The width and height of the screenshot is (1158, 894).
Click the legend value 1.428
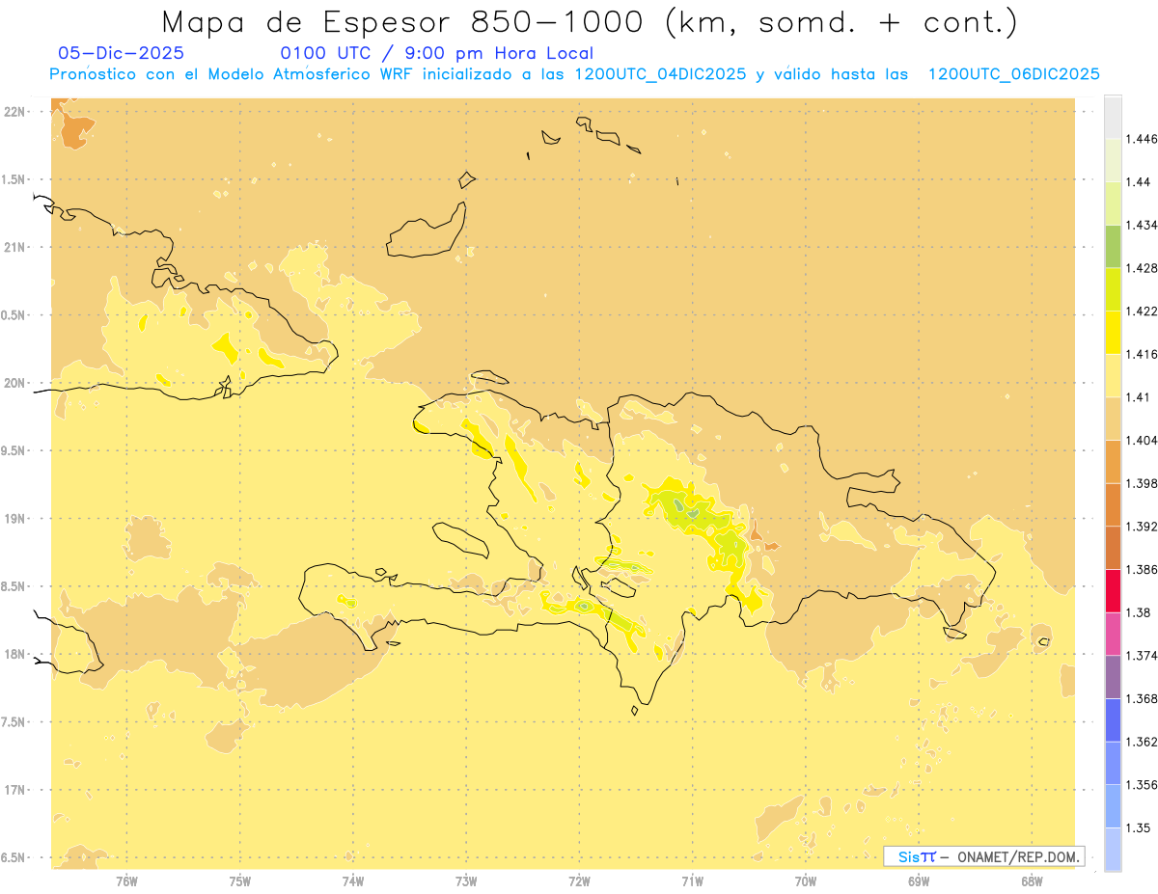(x=1142, y=268)
